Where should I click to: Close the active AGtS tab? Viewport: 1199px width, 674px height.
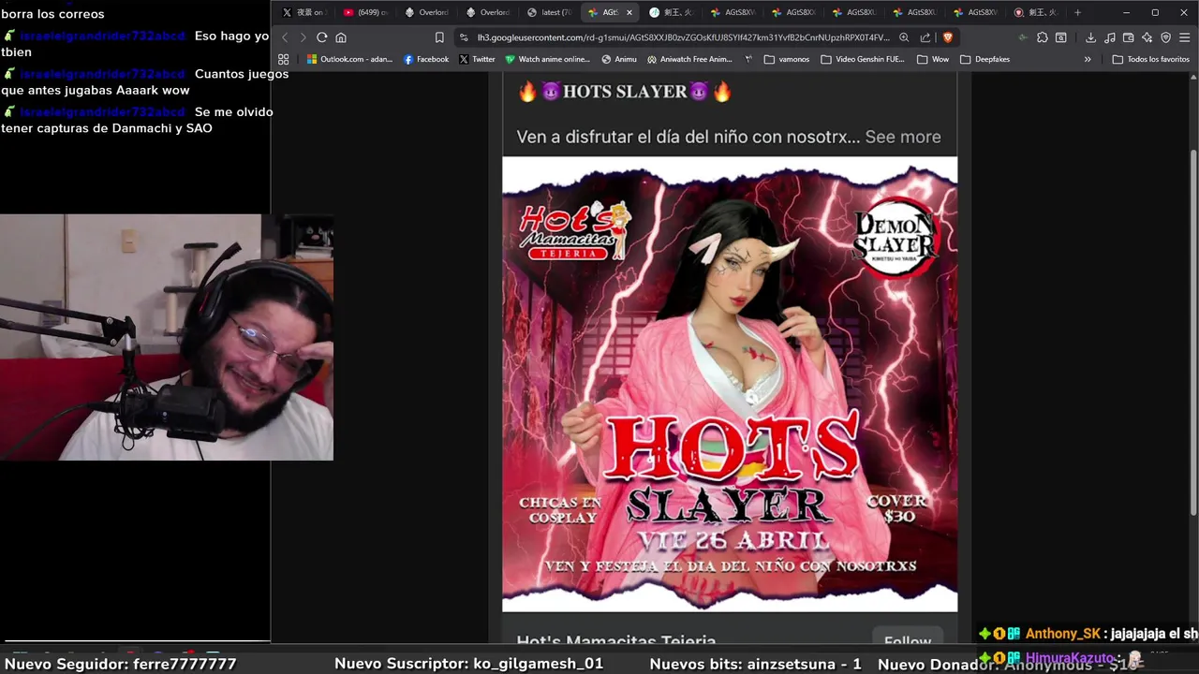click(x=629, y=12)
